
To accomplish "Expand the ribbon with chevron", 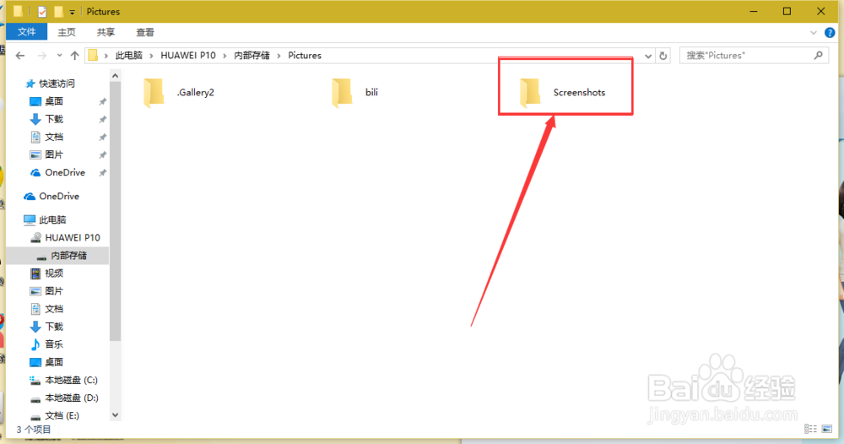I will (814, 33).
